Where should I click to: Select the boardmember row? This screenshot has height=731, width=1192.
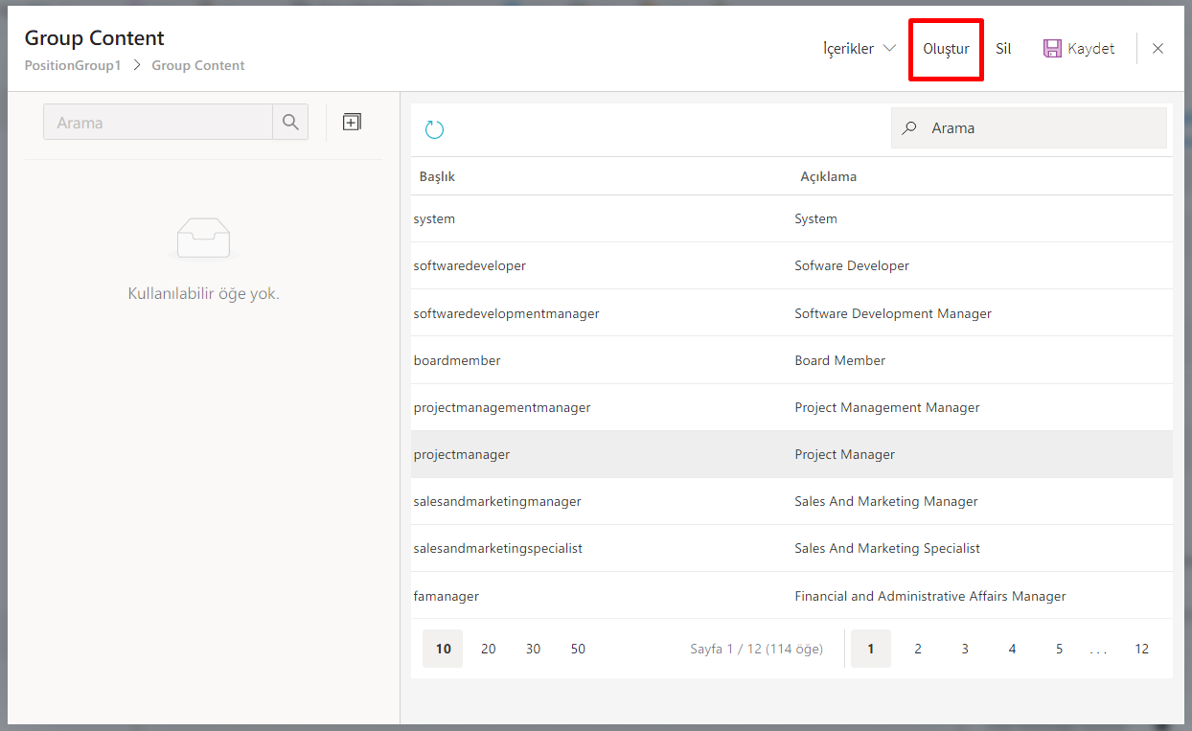457,361
